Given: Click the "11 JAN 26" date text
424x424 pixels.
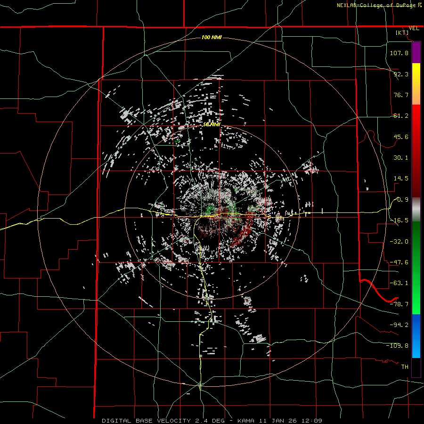Looking at the screenshot, I should pos(277,421).
